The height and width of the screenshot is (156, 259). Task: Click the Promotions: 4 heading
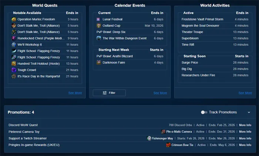point(21,112)
